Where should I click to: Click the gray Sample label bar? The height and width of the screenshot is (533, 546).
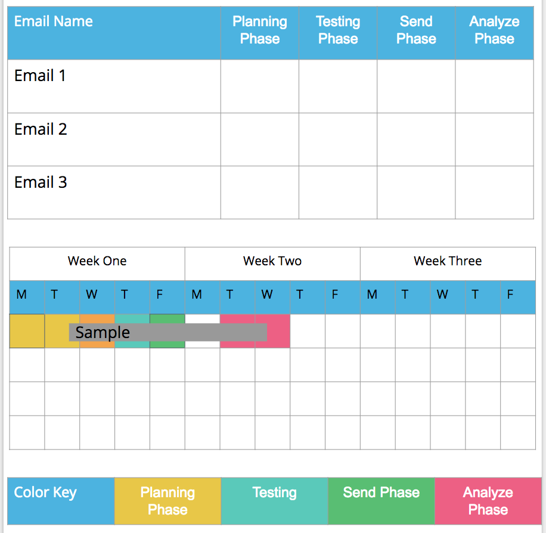coord(167,332)
